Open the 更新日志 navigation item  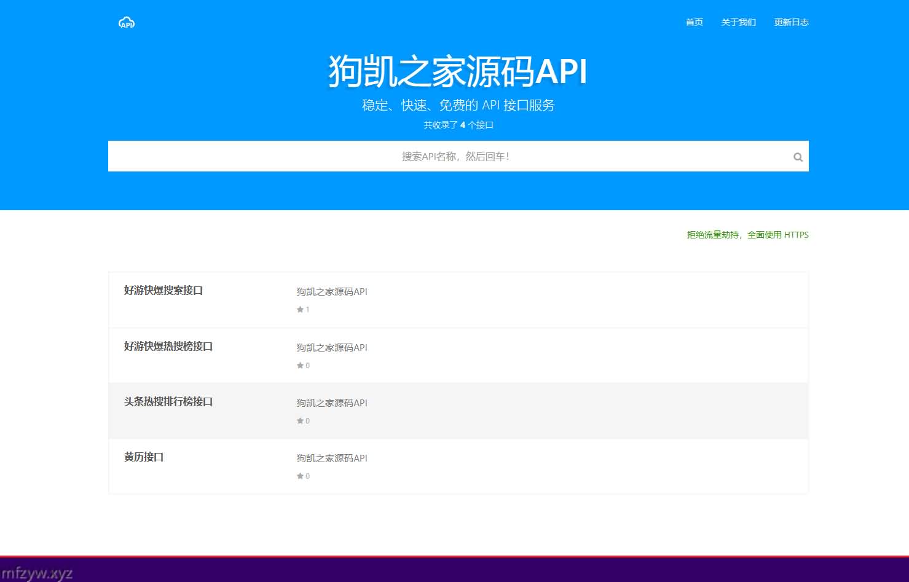pyautogui.click(x=791, y=22)
